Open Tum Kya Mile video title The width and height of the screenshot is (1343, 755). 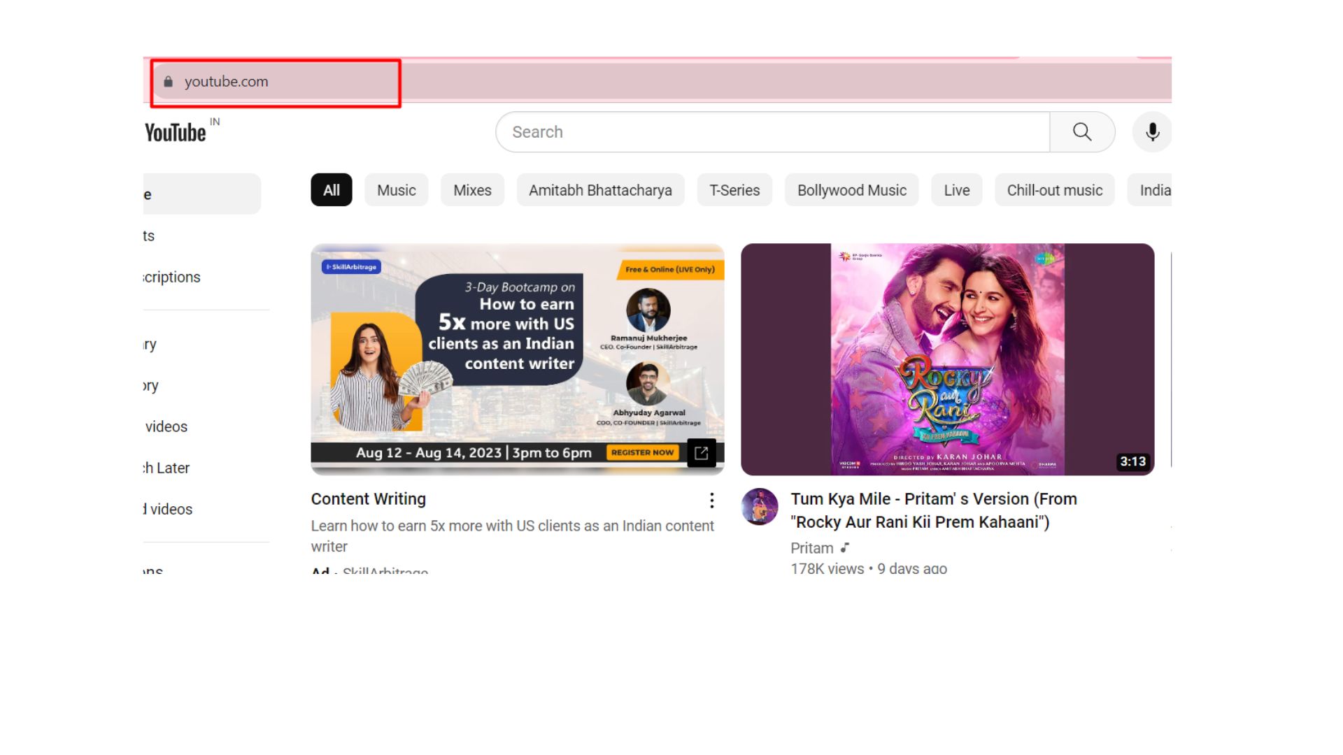point(934,510)
